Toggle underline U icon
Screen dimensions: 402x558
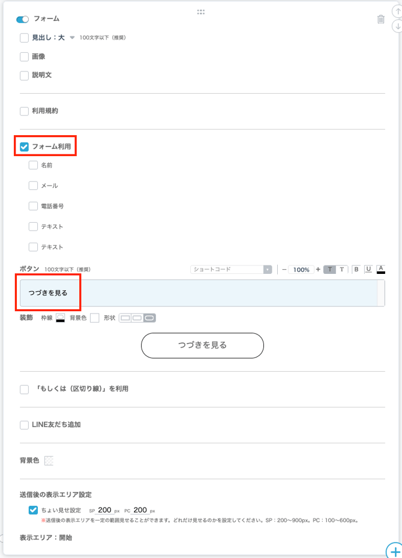point(368,270)
